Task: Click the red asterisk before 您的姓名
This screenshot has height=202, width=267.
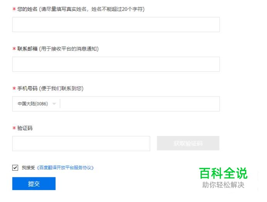Action: click(14, 9)
